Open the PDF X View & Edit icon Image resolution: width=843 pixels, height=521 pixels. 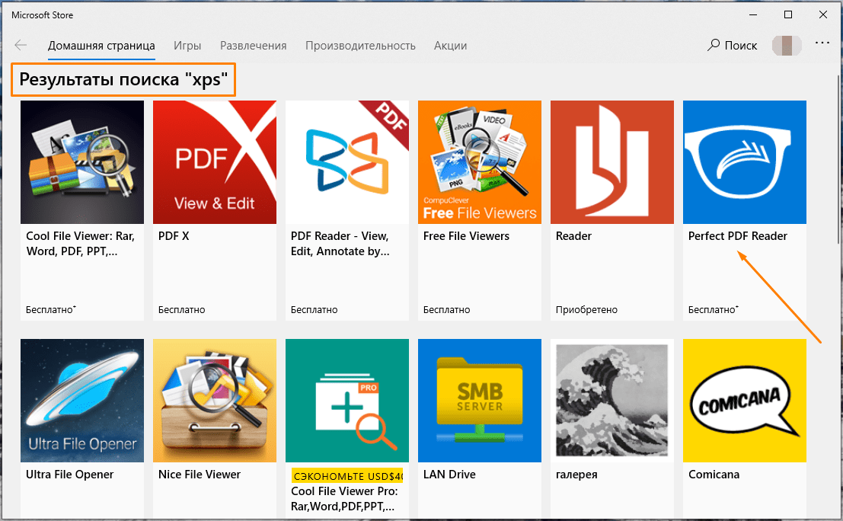(x=215, y=161)
